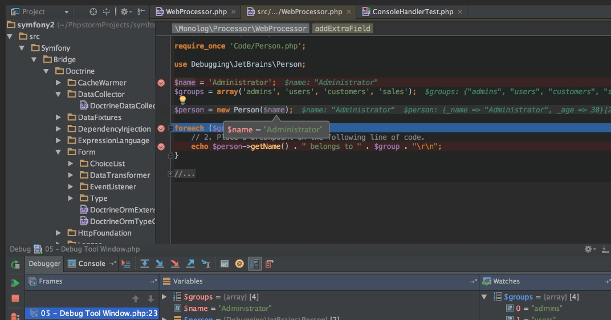Collapse the foreach block fold marker
The width and height of the screenshot is (611, 320).
[170, 128]
